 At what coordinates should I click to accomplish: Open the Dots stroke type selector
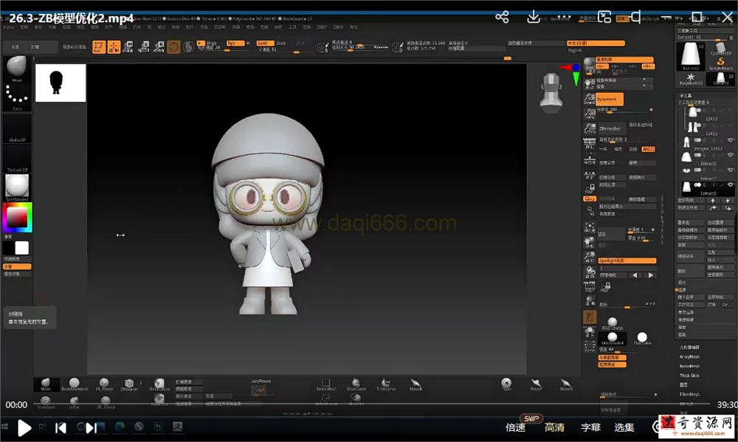click(x=17, y=97)
